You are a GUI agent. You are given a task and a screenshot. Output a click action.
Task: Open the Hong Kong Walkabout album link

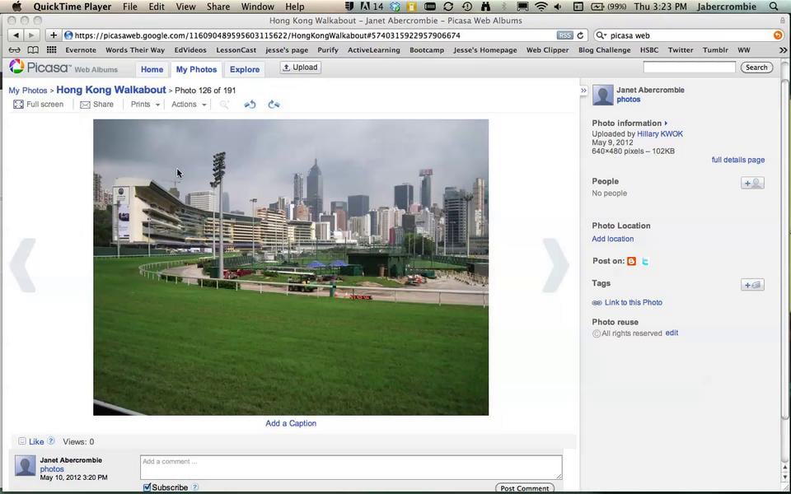click(111, 90)
